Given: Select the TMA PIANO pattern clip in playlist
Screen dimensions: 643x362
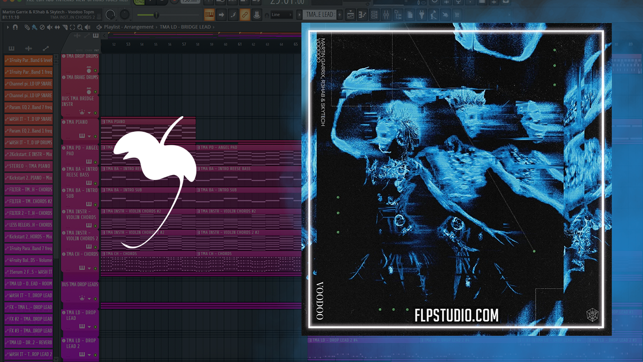Looking at the screenshot, I should tap(148, 131).
